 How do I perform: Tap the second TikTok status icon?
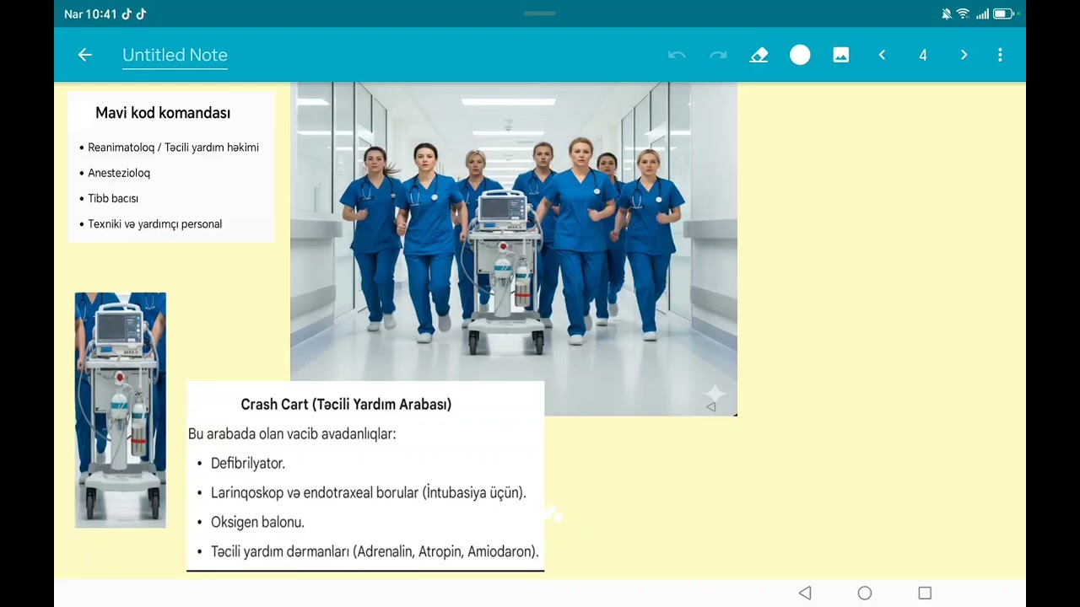pos(141,13)
